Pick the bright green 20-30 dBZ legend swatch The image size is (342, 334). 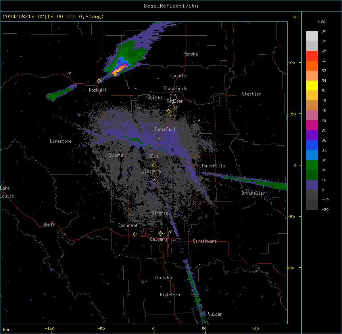[x=312, y=165]
